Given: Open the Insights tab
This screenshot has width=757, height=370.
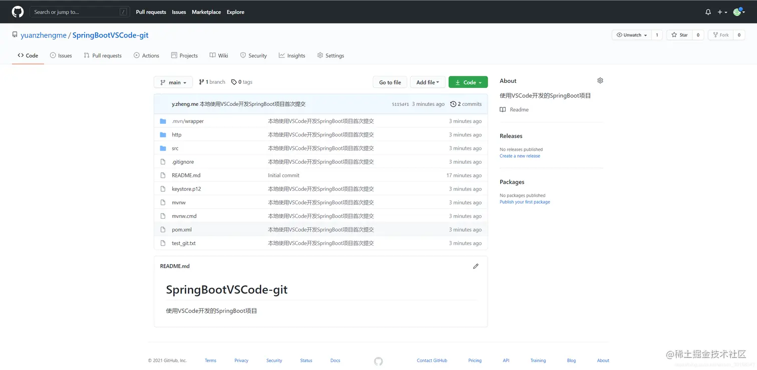Looking at the screenshot, I should pyautogui.click(x=292, y=55).
